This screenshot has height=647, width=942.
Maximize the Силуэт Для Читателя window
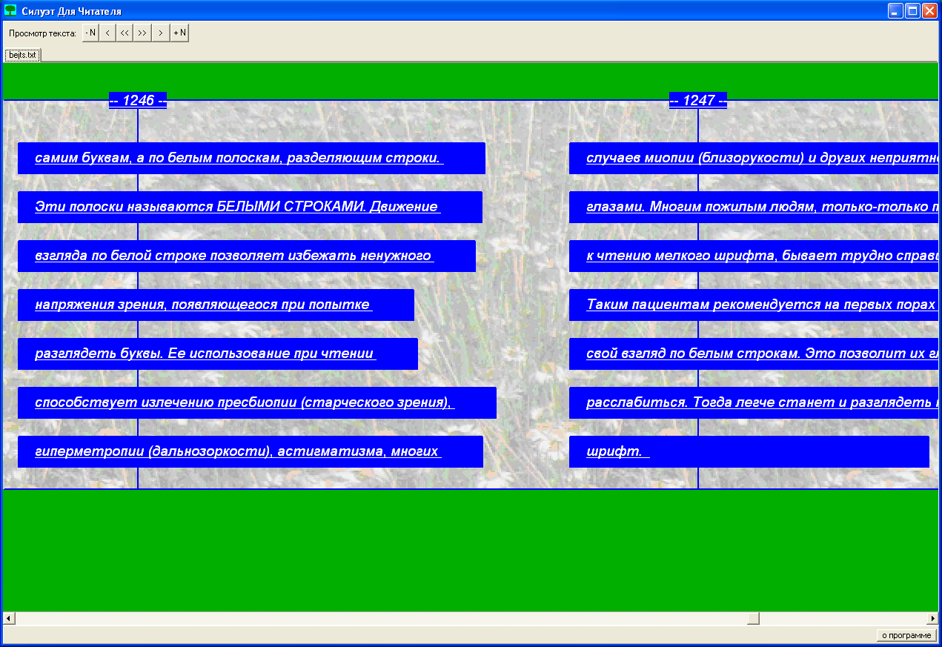tap(912, 11)
